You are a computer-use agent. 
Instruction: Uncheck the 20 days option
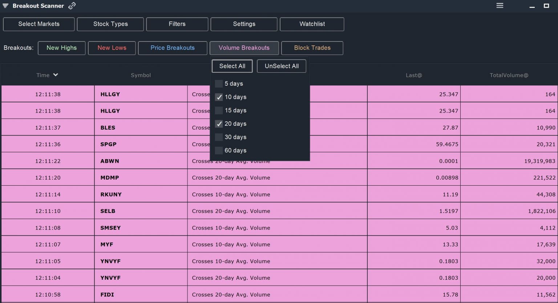[219, 124]
